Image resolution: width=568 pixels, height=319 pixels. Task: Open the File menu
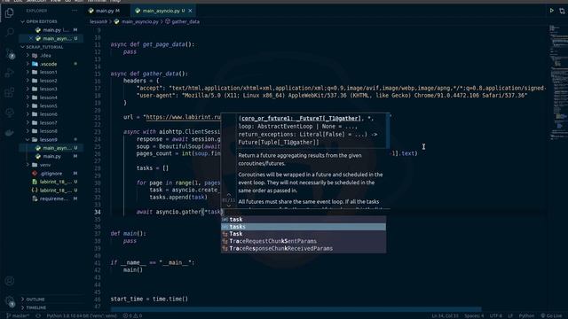[x=5, y=1]
